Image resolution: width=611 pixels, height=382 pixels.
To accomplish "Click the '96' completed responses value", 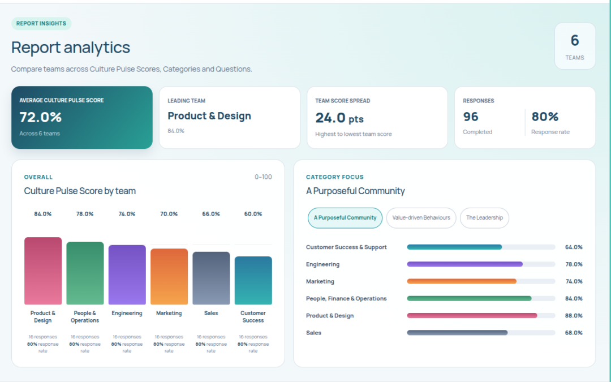I will [471, 117].
